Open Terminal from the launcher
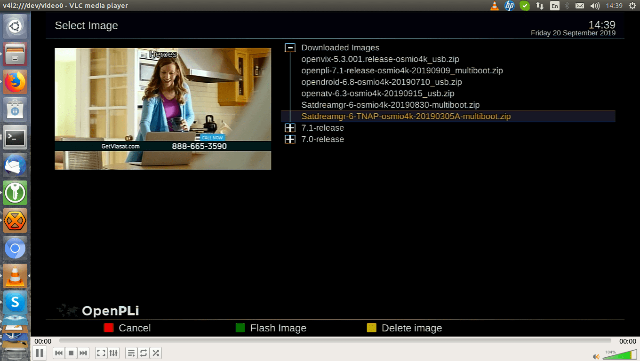This screenshot has width=640, height=361. [x=15, y=137]
